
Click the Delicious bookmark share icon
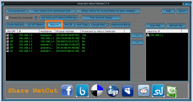[x=97, y=90]
